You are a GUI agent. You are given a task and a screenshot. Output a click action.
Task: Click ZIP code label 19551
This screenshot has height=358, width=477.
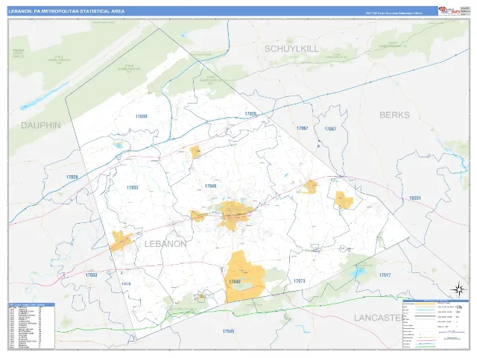(x=415, y=198)
